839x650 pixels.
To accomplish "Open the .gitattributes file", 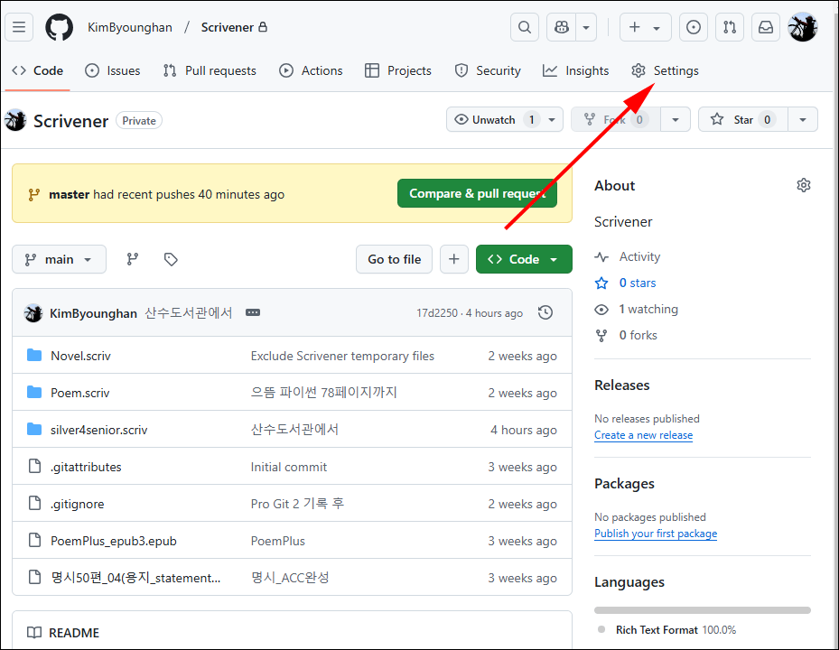I will pos(86,467).
